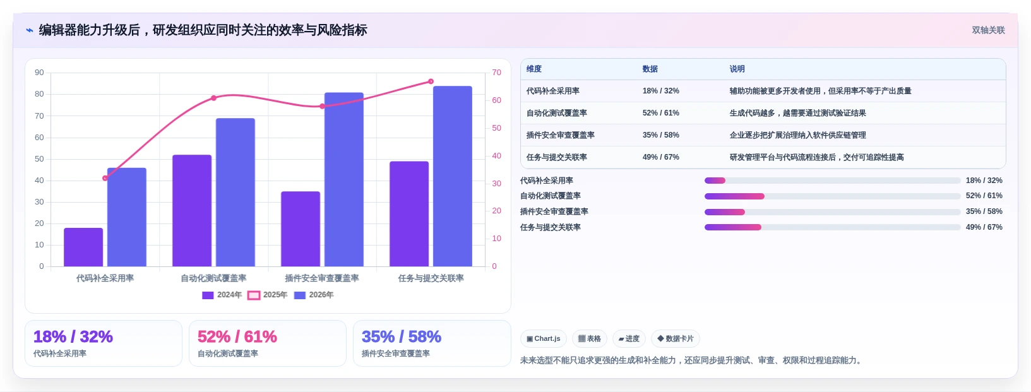The image size is (1031, 392).
Task: Open the 35% / 58% KPI card
Action: click(x=432, y=343)
